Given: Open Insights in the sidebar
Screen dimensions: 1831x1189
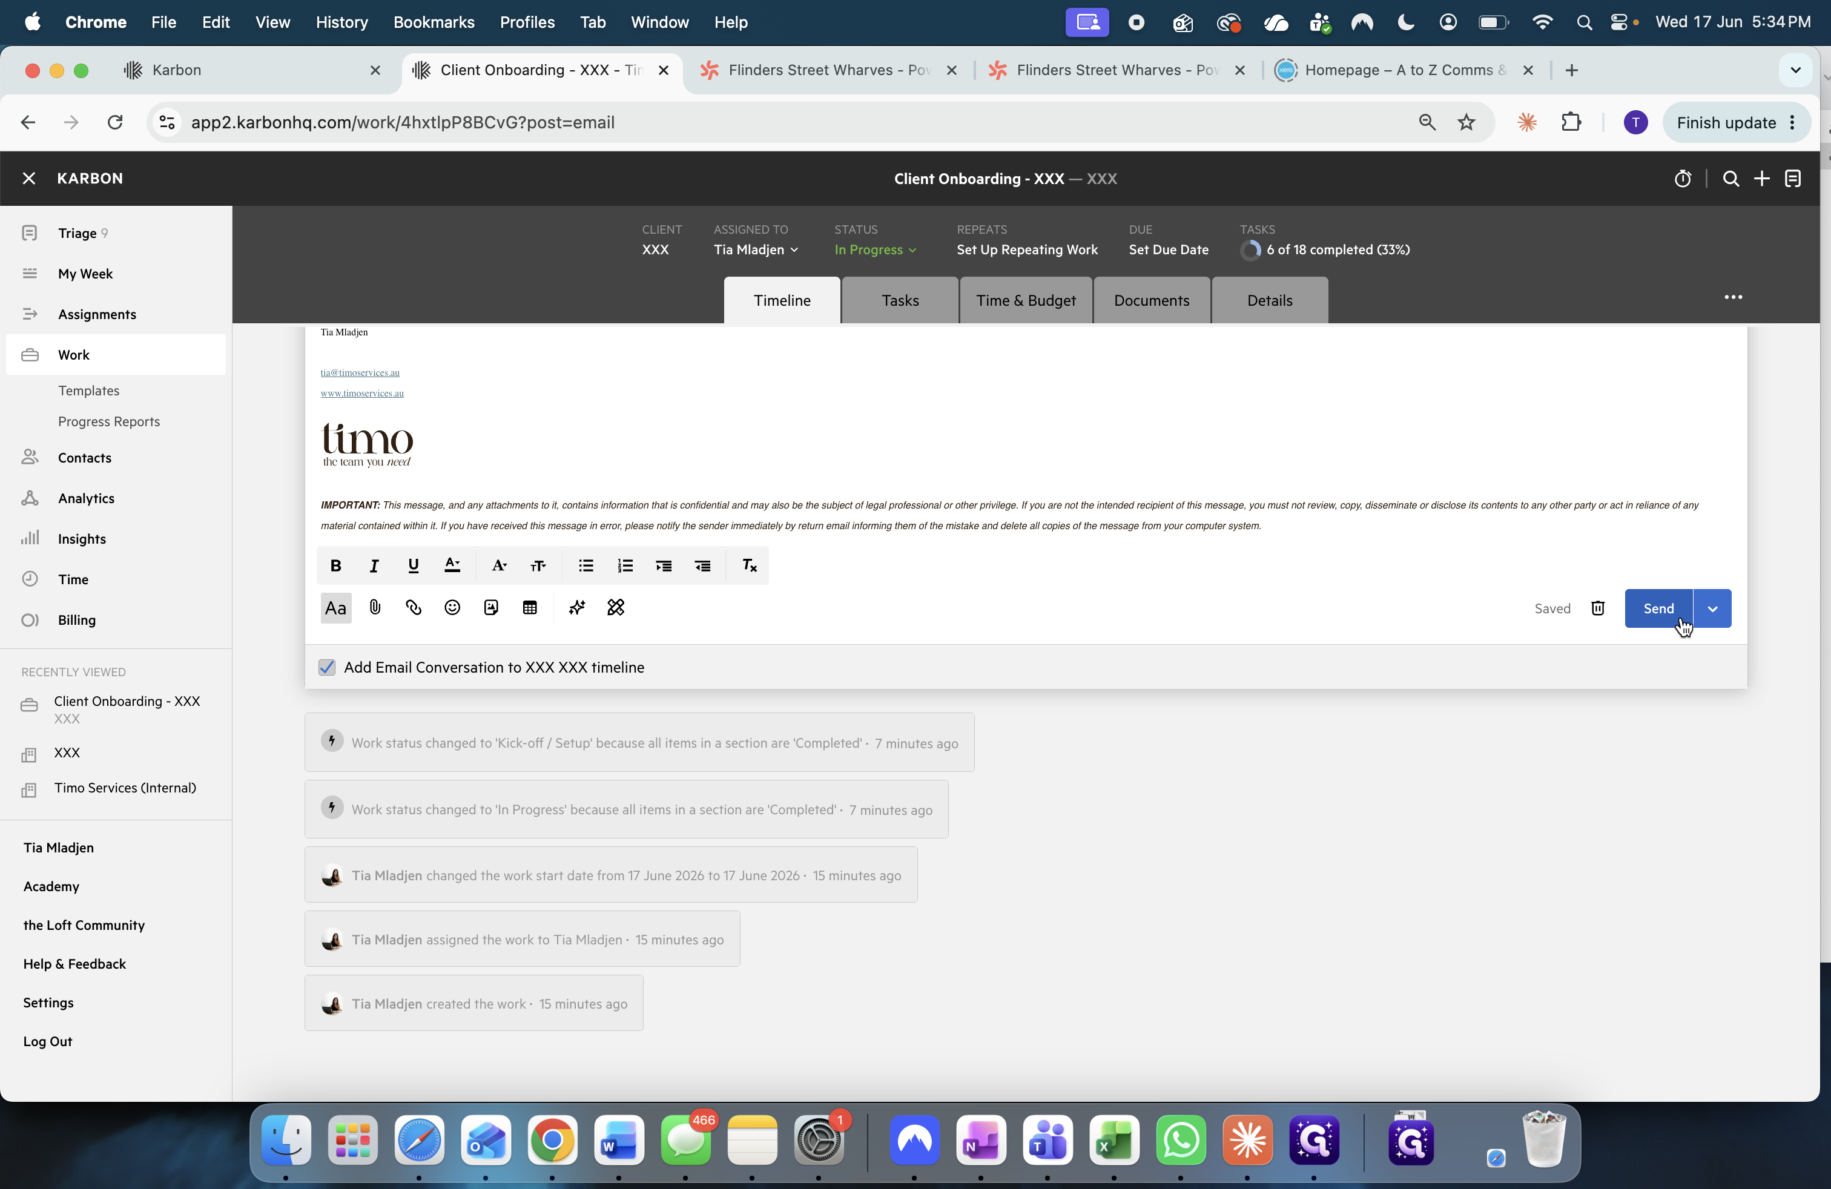Looking at the screenshot, I should coord(116,538).
